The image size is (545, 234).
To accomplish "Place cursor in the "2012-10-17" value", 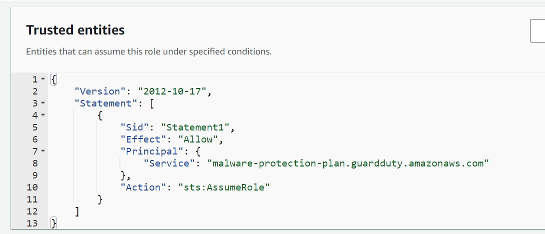I will [172, 91].
